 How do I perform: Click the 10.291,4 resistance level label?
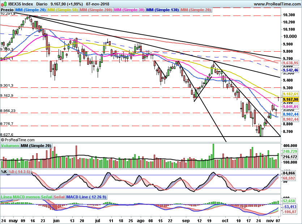click(x=8, y=14)
